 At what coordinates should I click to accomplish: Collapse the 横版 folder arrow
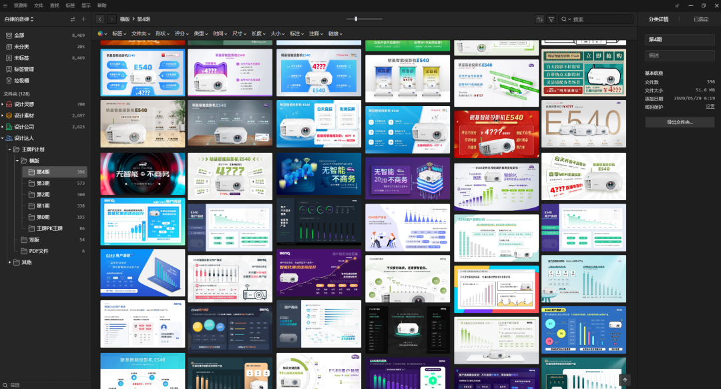[x=17, y=161]
